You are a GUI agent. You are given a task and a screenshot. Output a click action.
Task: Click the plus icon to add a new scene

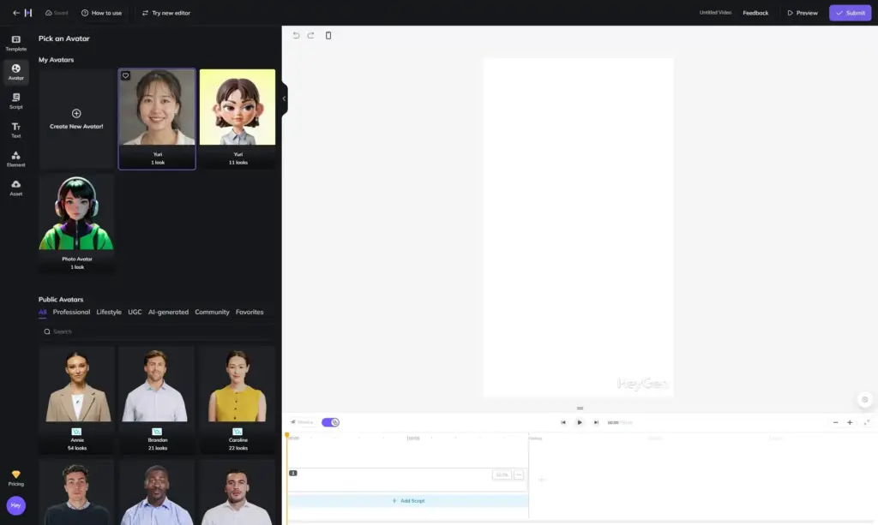542,479
